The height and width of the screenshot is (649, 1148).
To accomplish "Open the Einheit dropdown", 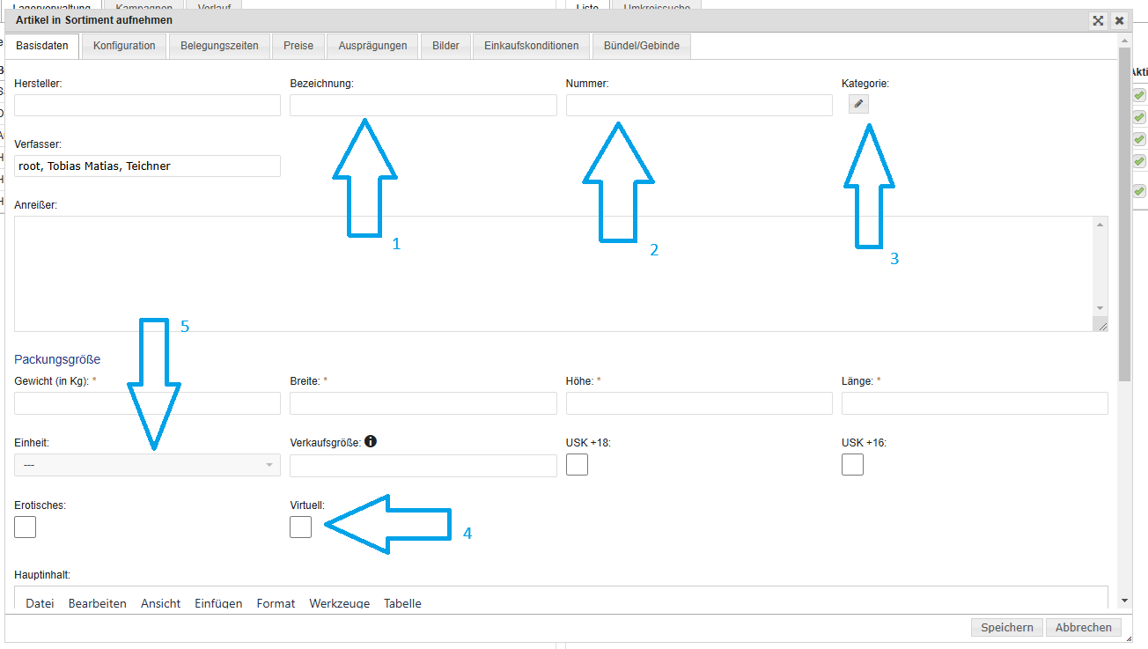I will pyautogui.click(x=147, y=465).
